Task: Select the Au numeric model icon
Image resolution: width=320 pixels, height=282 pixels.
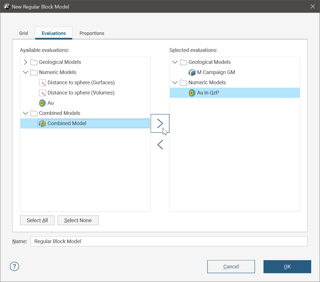Action: (42, 103)
